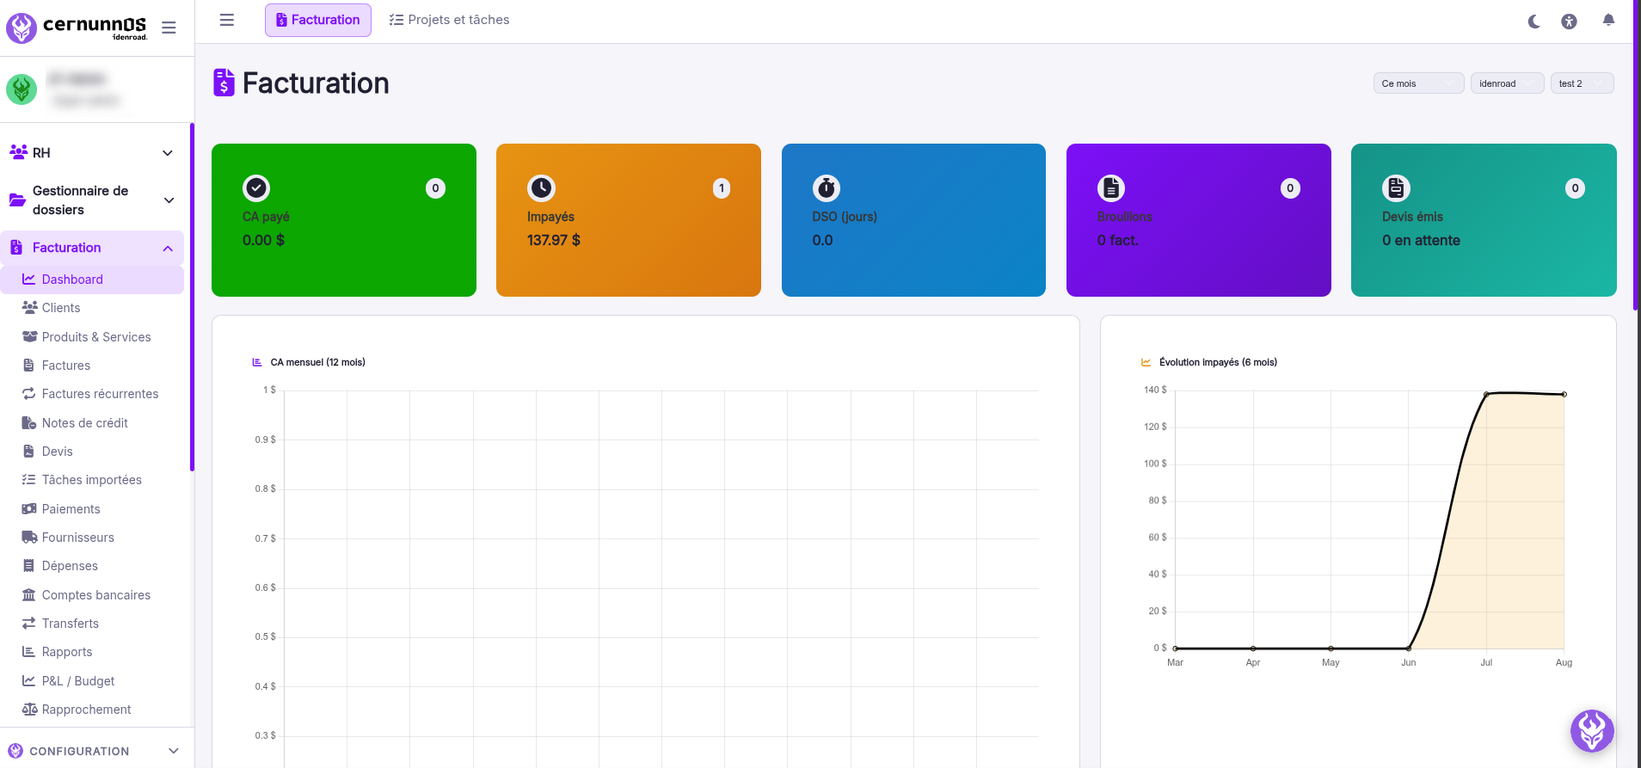Open notifications bell
Screen dimensions: 1641x768
[1608, 20]
